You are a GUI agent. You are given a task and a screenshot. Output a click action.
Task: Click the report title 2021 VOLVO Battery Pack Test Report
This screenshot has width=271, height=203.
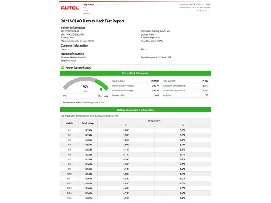coord(93,21)
